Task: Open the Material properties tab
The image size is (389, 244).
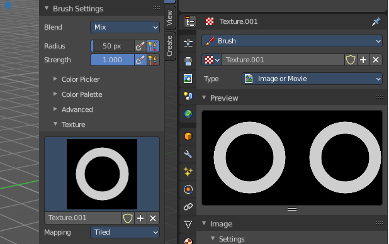Action: click(x=188, y=240)
